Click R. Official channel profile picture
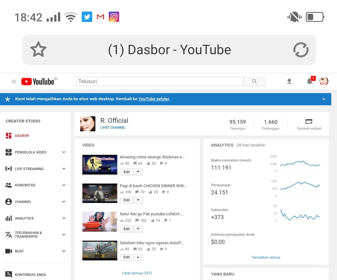This screenshot has height=280, width=337. pos(88,124)
